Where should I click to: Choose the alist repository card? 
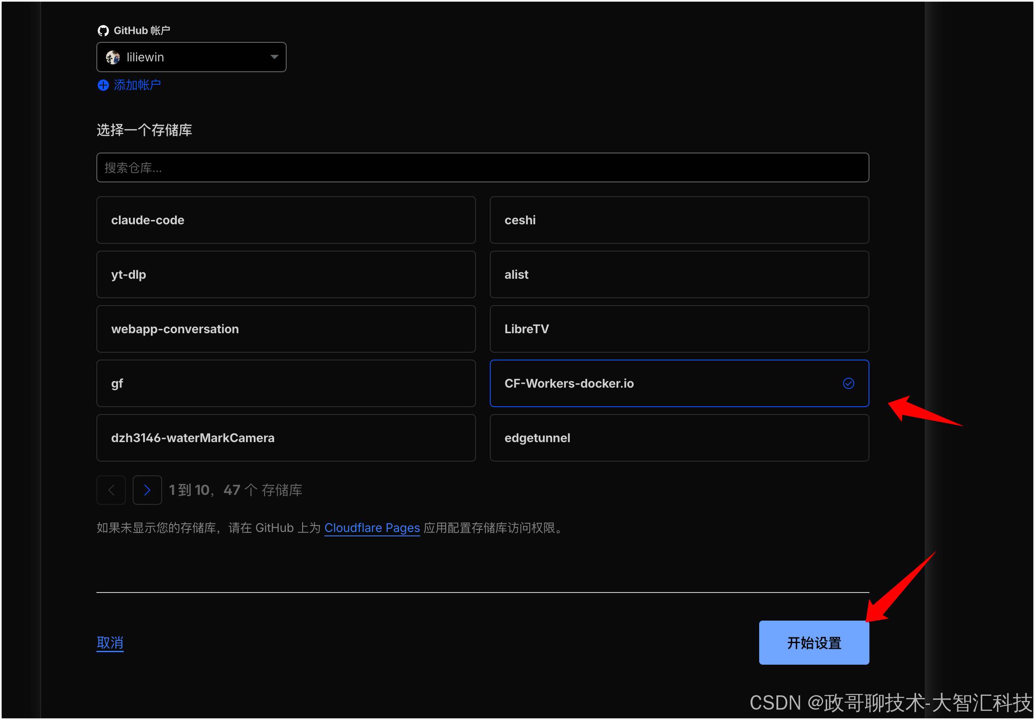679,274
